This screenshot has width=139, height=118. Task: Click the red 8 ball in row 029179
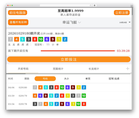(x=62, y=96)
